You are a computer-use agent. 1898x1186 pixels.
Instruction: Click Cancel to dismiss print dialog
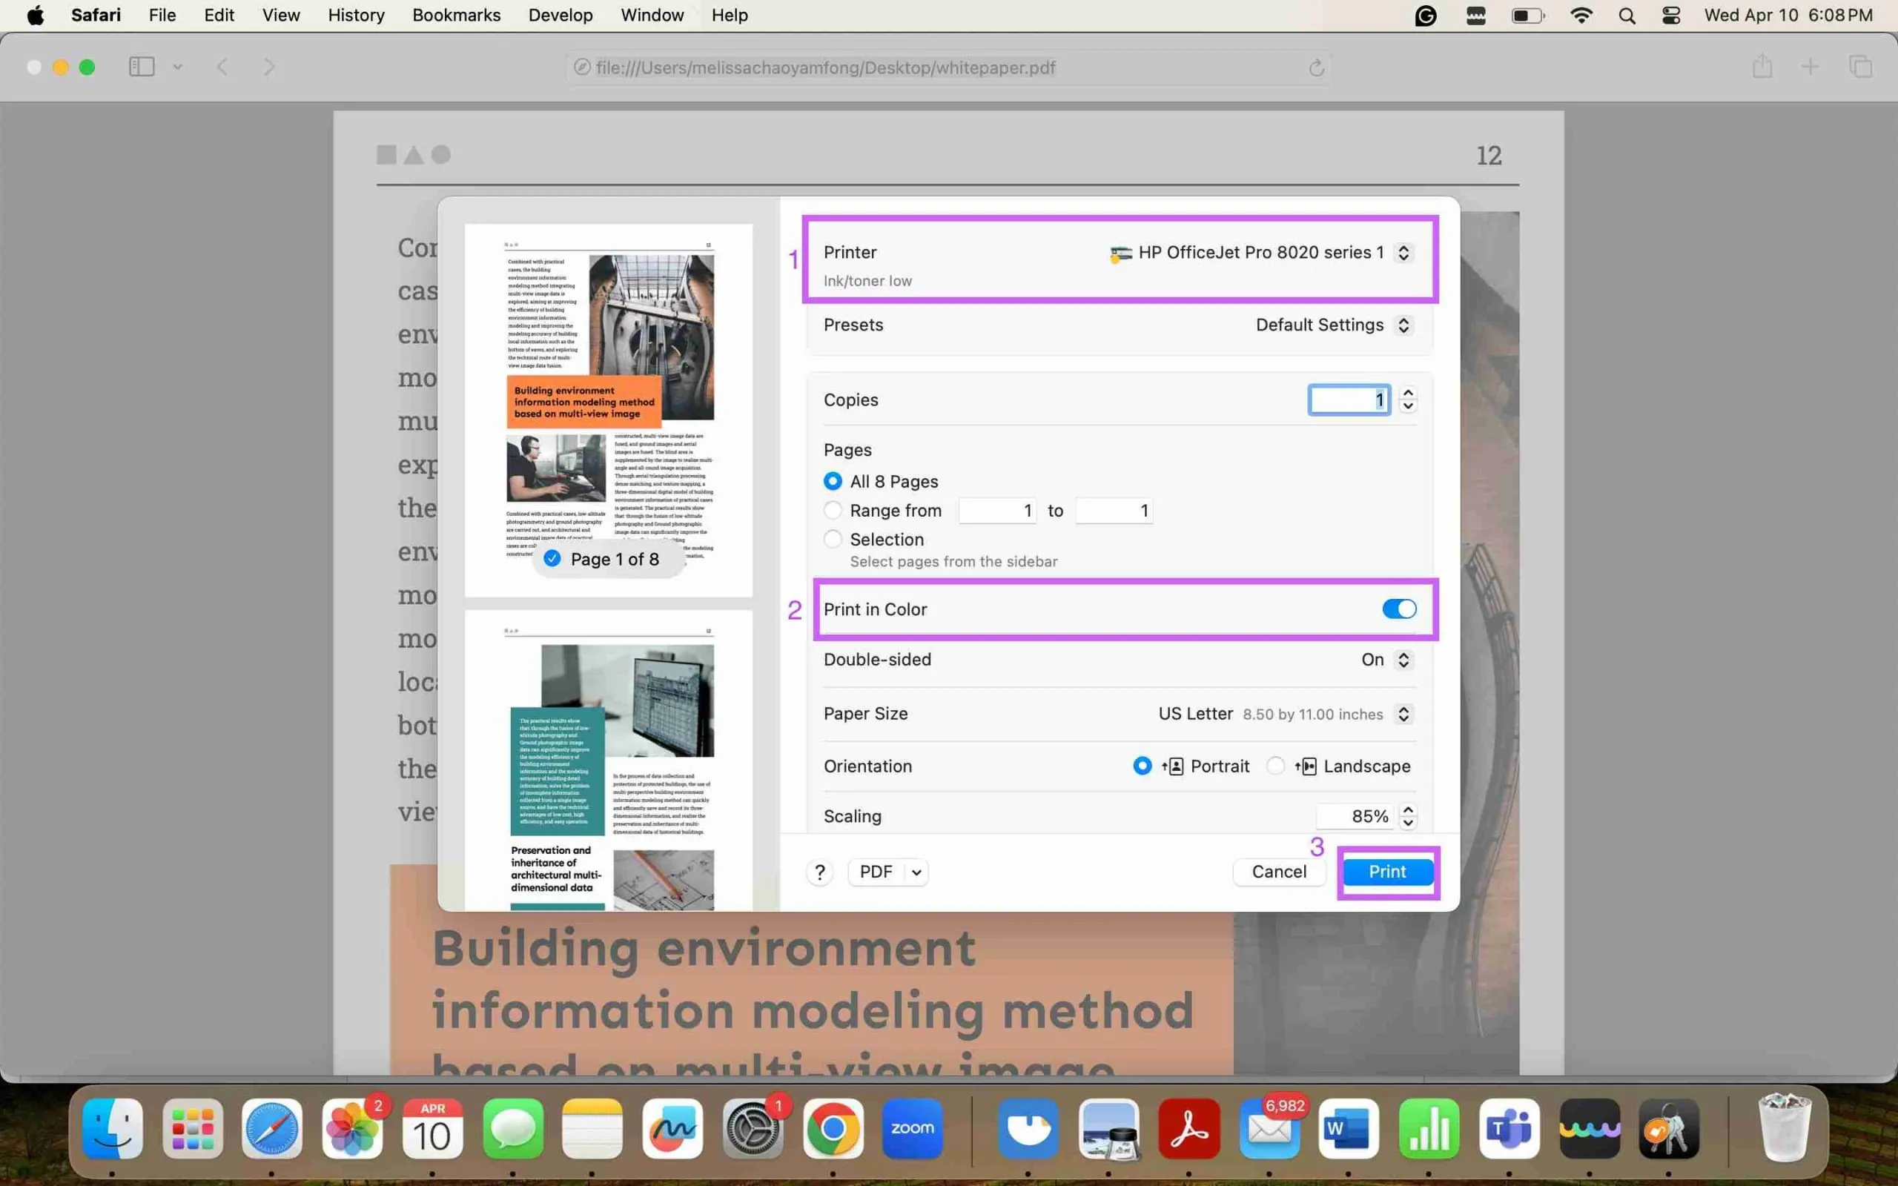tap(1279, 872)
